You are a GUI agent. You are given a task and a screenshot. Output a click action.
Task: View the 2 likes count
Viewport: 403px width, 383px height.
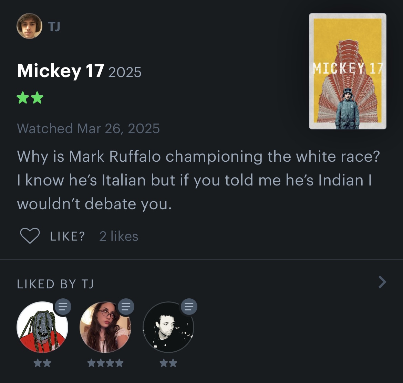pyautogui.click(x=118, y=236)
